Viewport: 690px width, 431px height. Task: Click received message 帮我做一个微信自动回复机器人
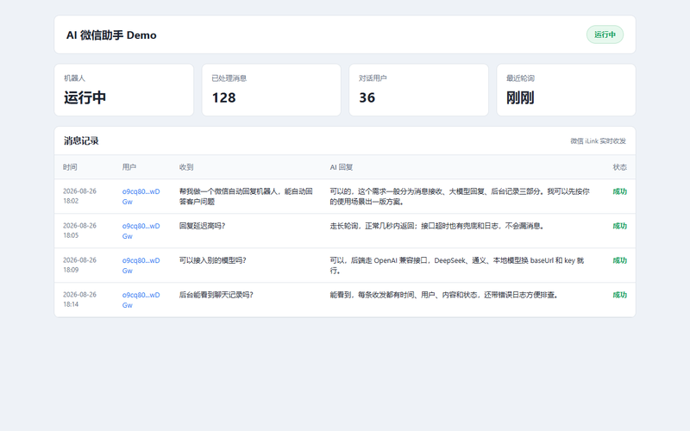246,197
